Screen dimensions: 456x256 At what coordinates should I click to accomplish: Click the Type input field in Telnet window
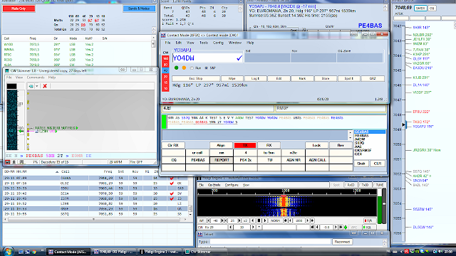(x=270, y=242)
